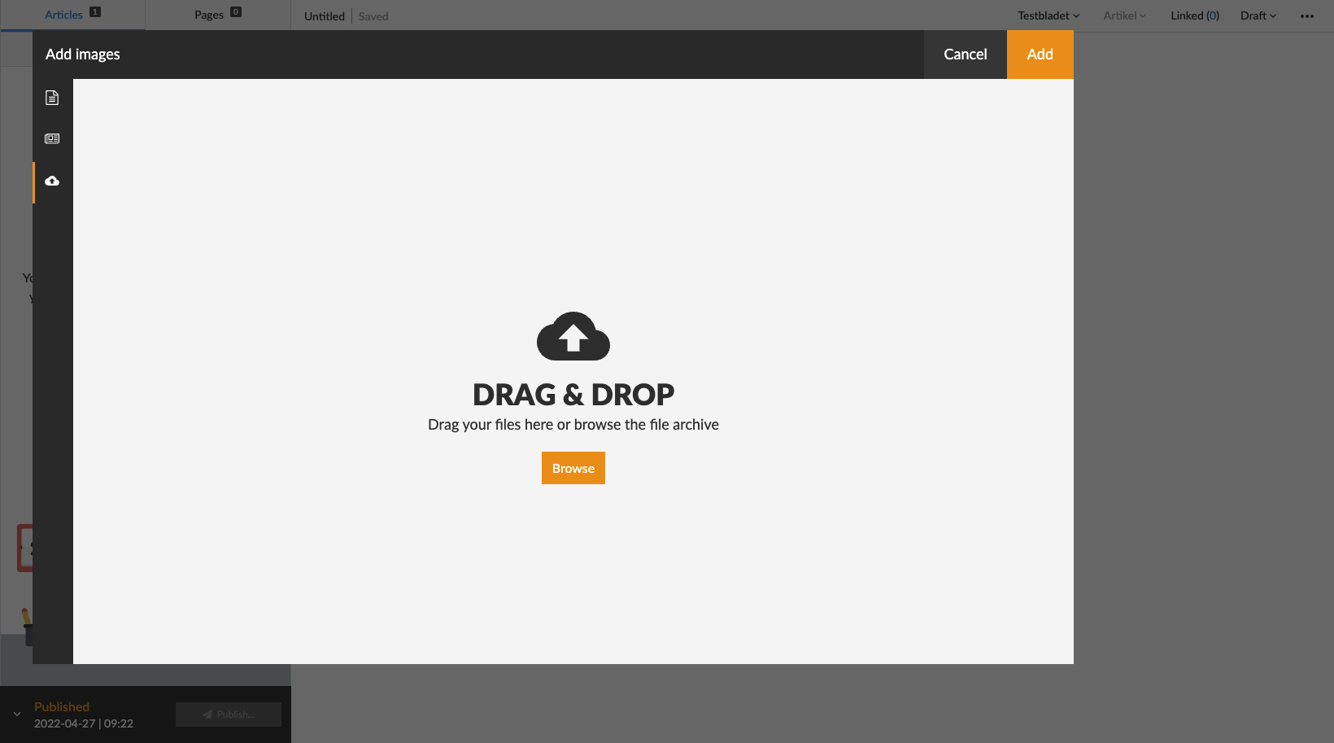Confirm with the Add button
This screenshot has width=1334, height=743.
pyautogui.click(x=1040, y=54)
